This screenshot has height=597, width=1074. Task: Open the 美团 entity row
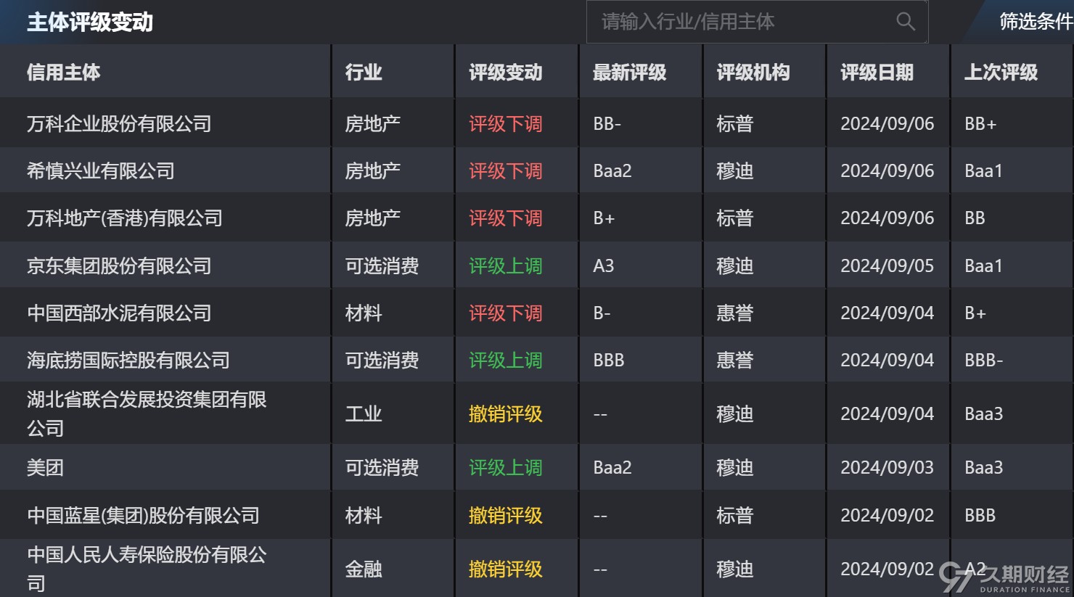[x=45, y=468]
